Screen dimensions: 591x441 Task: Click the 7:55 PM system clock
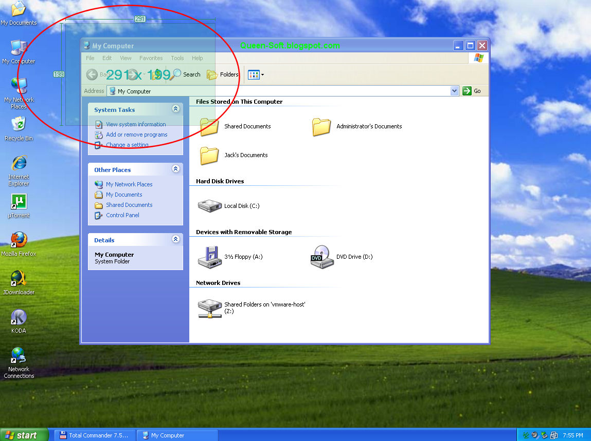pos(573,435)
